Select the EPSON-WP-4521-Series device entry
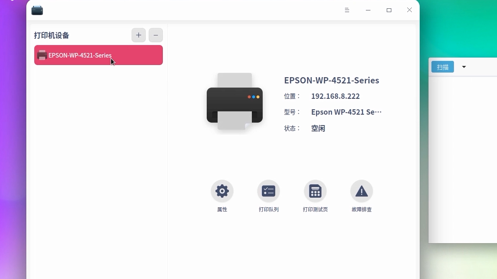This screenshot has height=279, width=497. [98, 55]
